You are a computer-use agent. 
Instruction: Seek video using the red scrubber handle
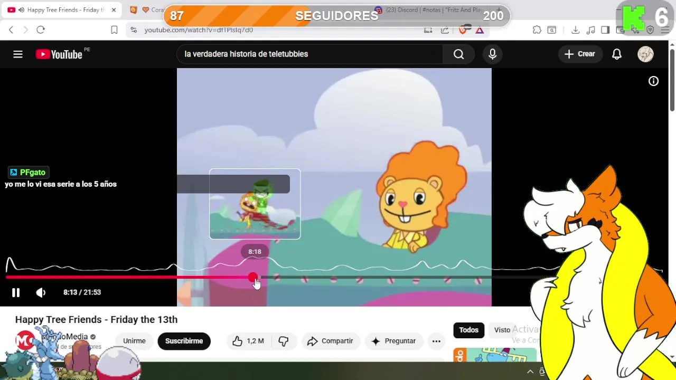[253, 277]
